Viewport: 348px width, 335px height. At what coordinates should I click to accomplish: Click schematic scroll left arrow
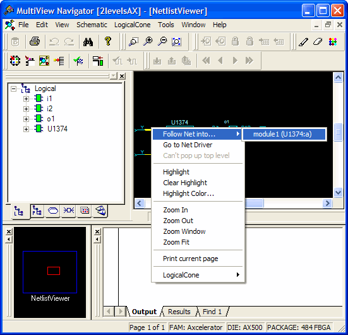pos(140,203)
